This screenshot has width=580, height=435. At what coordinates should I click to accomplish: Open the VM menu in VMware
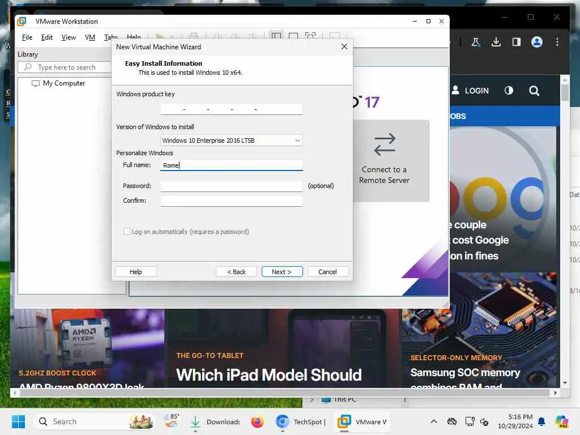90,37
